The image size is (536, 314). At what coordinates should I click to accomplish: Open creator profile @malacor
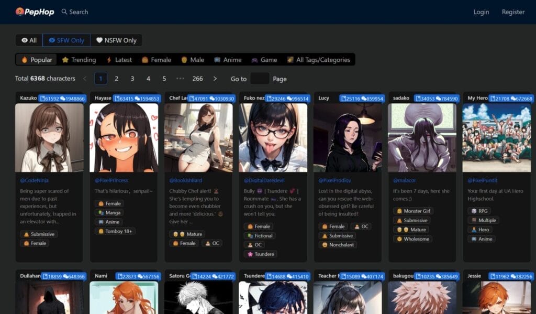[405, 180]
